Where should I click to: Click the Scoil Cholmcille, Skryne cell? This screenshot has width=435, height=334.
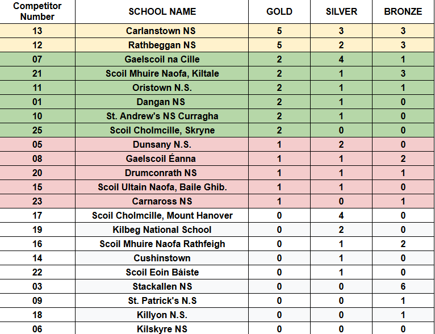tap(162, 130)
